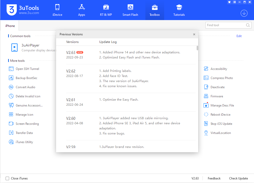The height and width of the screenshot is (183, 254).
Task: Toggle the Close iTunes checkbox
Action: tap(7, 178)
